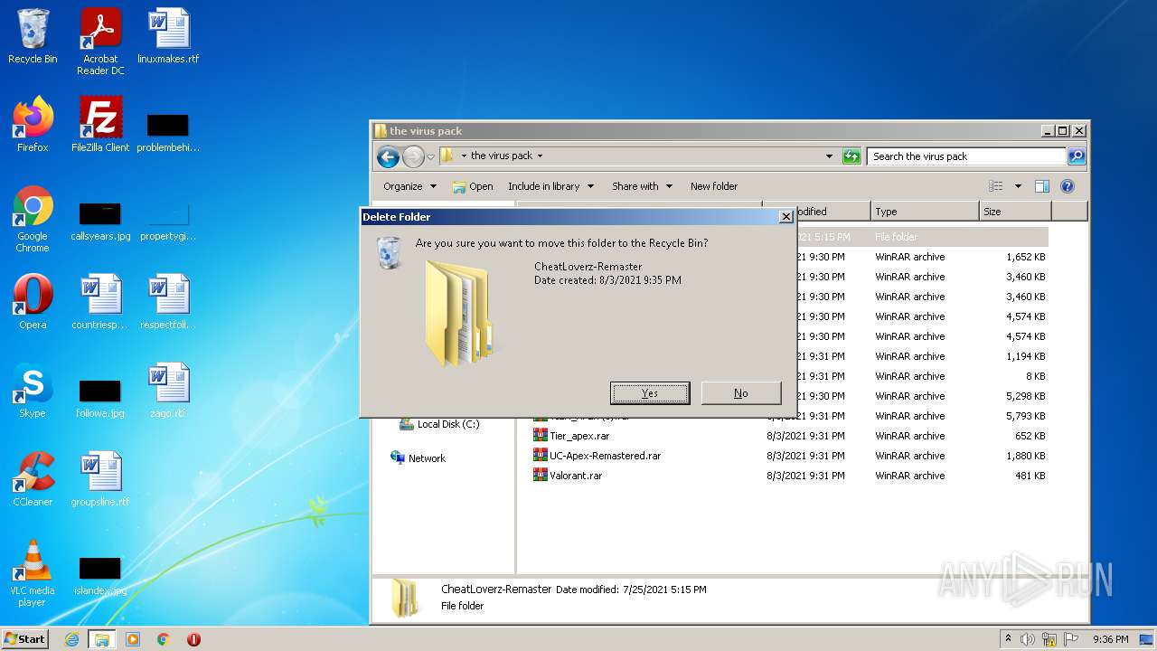Select followa.jpg desktop image
This screenshot has height=651, width=1157.
tap(100, 399)
